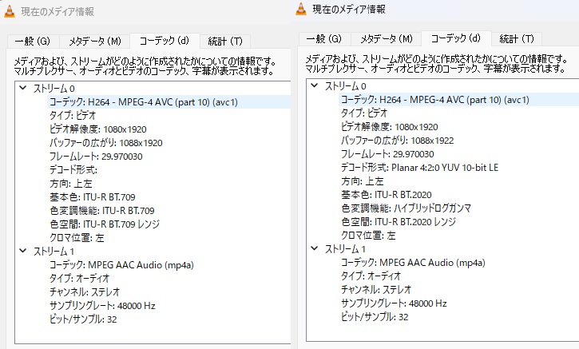579x349 pixels.
Task: Select クロマ位置: 左 row in right window
Action: 368,236
